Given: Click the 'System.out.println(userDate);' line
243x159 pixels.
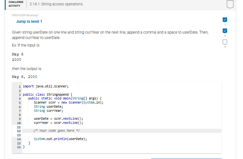Looking at the screenshot, I should coord(61,139).
